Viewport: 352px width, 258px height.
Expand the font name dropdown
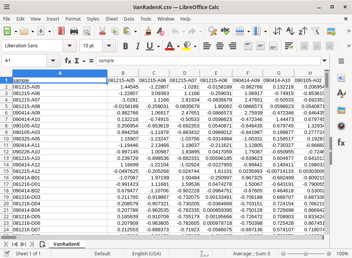70,46
